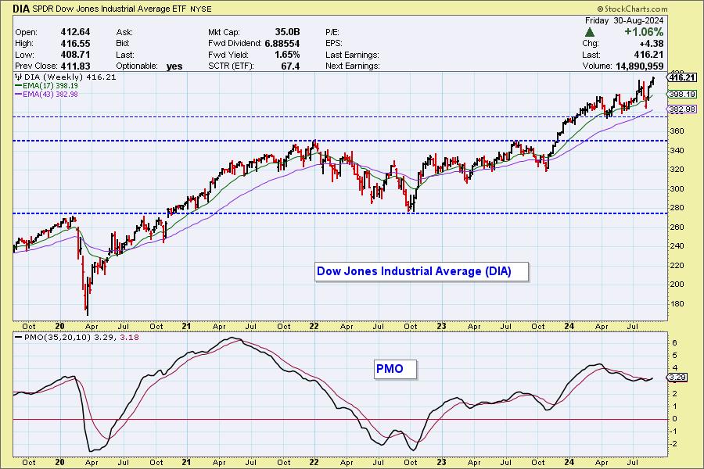
Task: Click the 'Dow Jones Industrial Average (DIA)' annotation box
Action: (422, 271)
